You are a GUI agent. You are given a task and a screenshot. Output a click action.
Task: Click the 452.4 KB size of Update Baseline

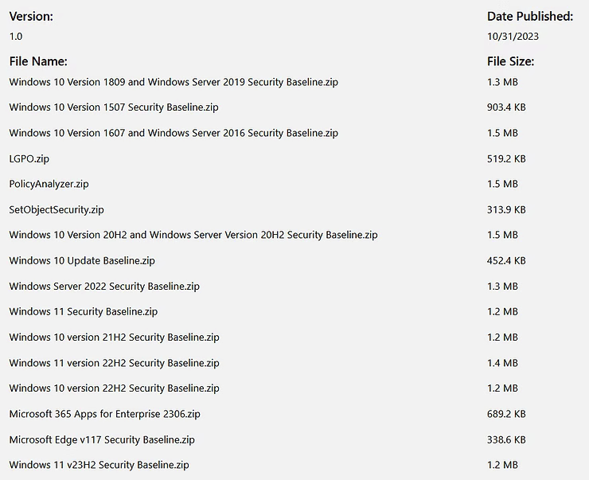click(506, 260)
